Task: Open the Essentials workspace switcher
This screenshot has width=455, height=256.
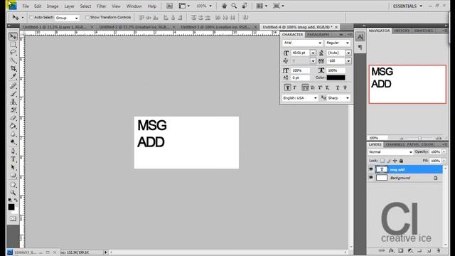Action: pos(407,6)
